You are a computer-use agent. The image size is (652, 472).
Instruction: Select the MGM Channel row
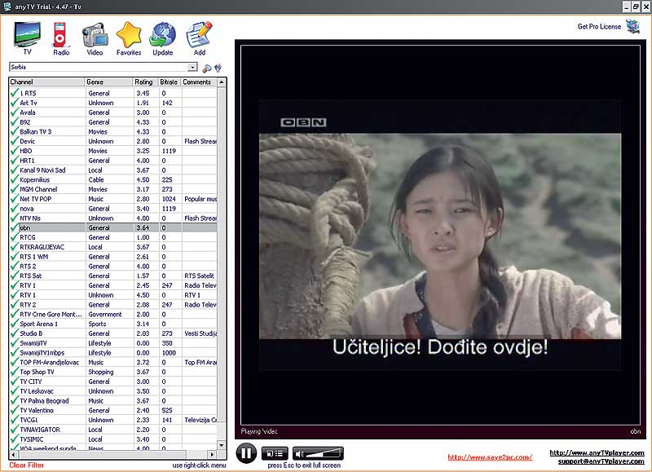pyautogui.click(x=112, y=189)
